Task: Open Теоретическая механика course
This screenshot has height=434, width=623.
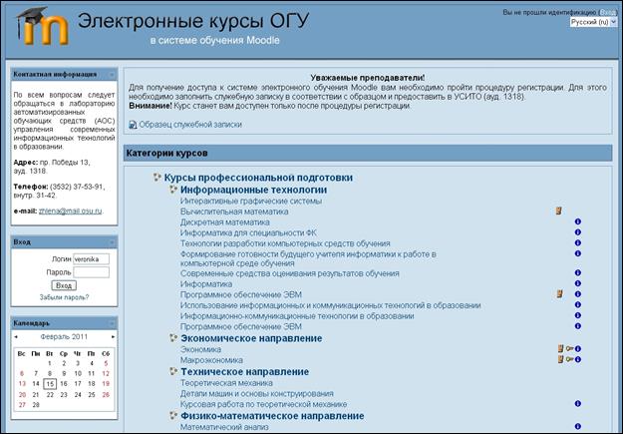Action: click(226, 383)
